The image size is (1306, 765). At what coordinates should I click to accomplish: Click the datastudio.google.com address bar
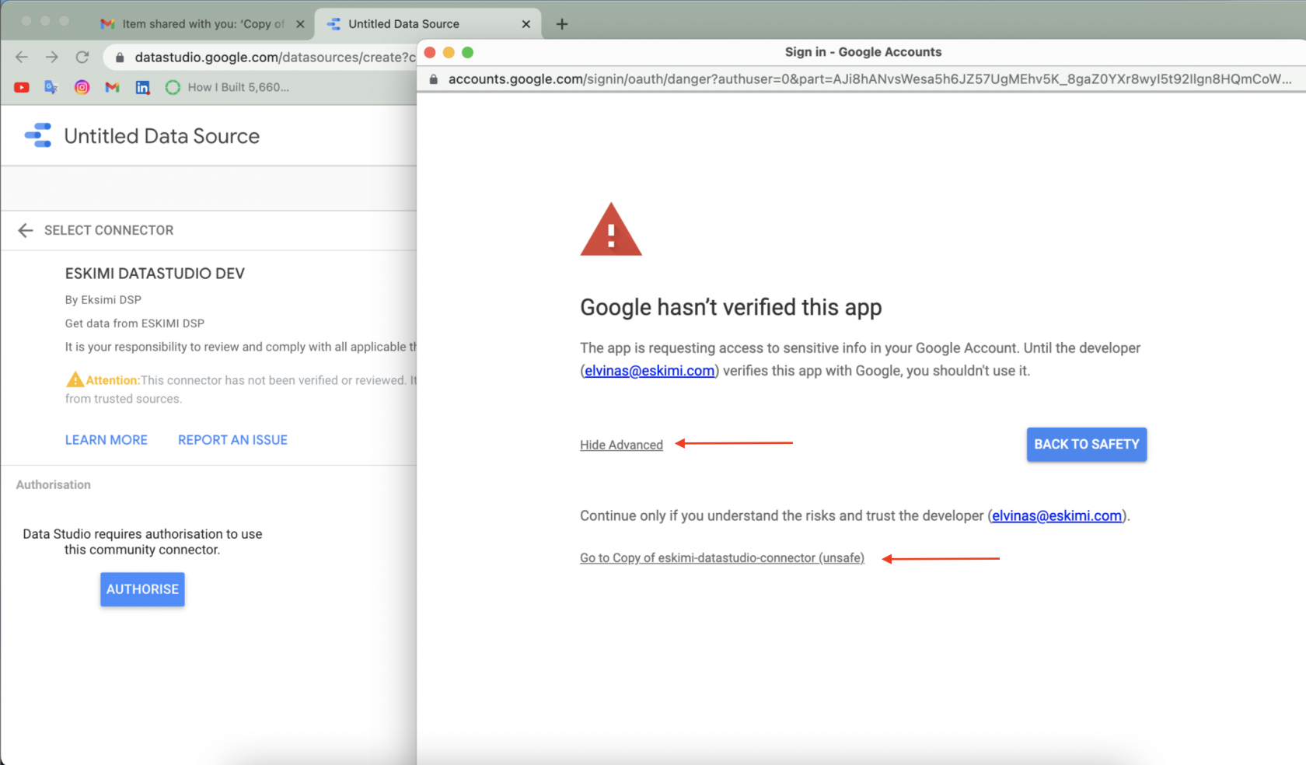[x=275, y=57]
